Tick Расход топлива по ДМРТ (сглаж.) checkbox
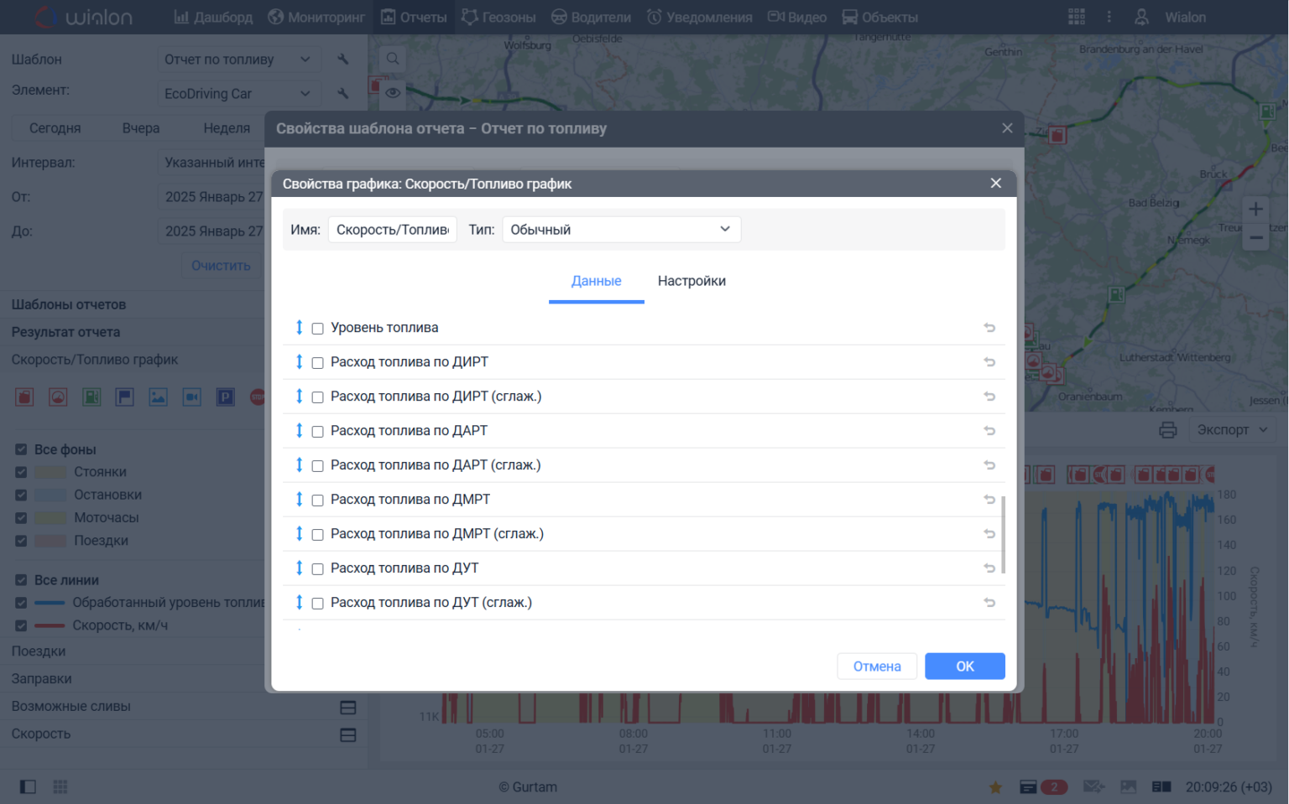Image resolution: width=1289 pixels, height=804 pixels. pyautogui.click(x=318, y=535)
